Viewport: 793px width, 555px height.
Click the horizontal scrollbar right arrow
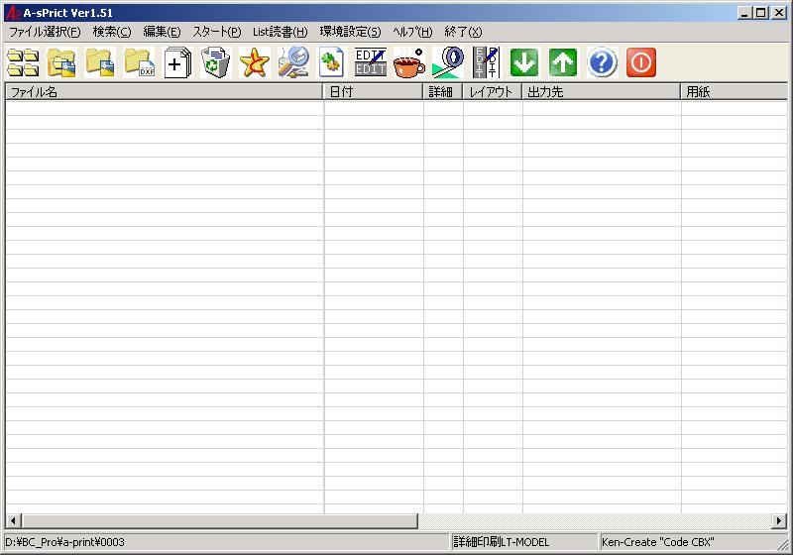[x=780, y=521]
